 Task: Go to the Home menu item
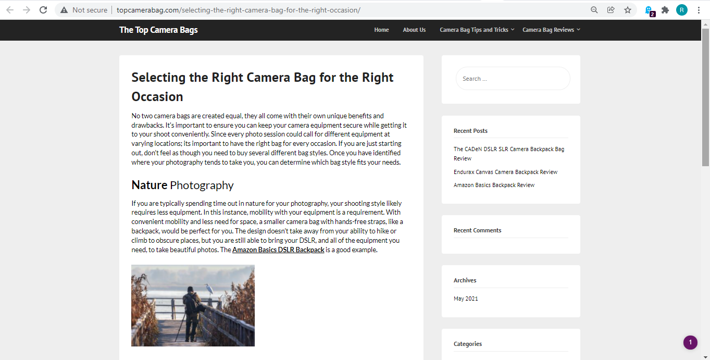[381, 30]
